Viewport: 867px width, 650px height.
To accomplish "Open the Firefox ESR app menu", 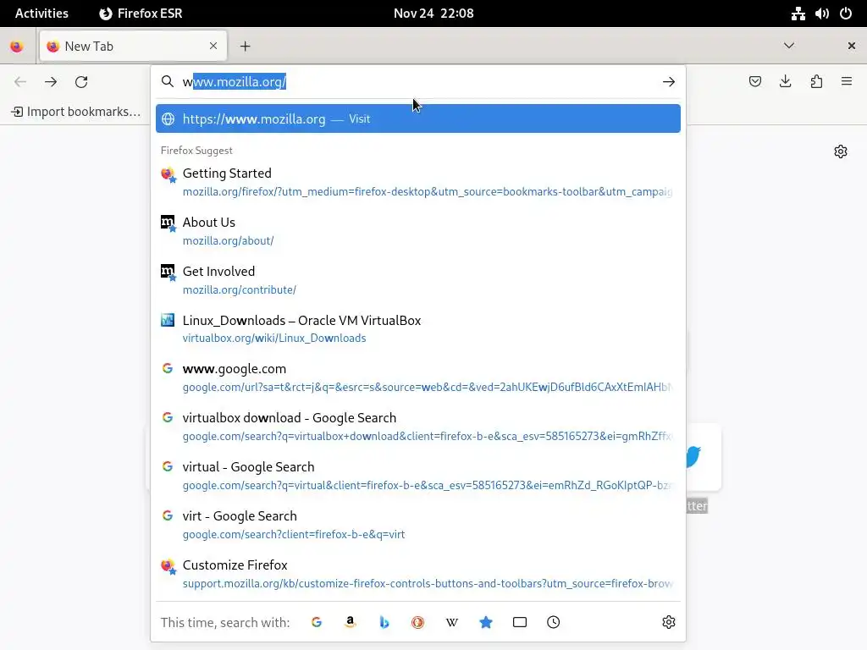I will 141,14.
